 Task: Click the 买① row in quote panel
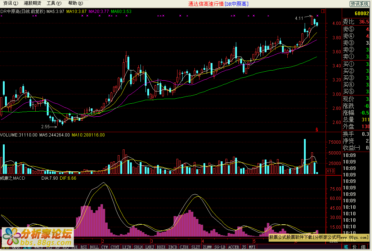(x=356, y=64)
